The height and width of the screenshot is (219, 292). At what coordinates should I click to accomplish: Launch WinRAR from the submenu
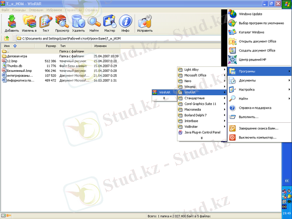[x=164, y=92]
